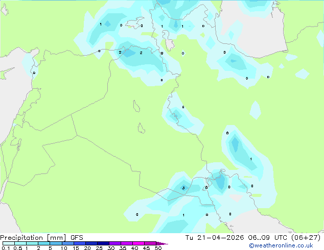Image resolution: width=324 pixels, height=250 pixels.
Task: Click the 10–15 mm legend color swatch
Action: tap(67, 243)
